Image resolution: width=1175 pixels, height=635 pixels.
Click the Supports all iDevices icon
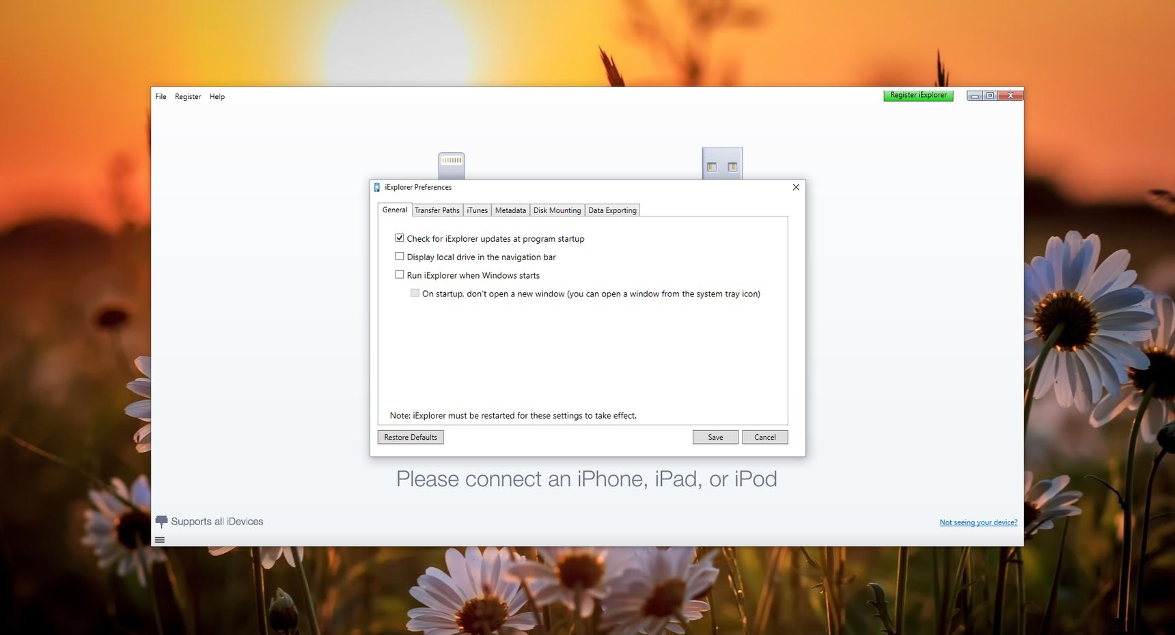tap(161, 522)
